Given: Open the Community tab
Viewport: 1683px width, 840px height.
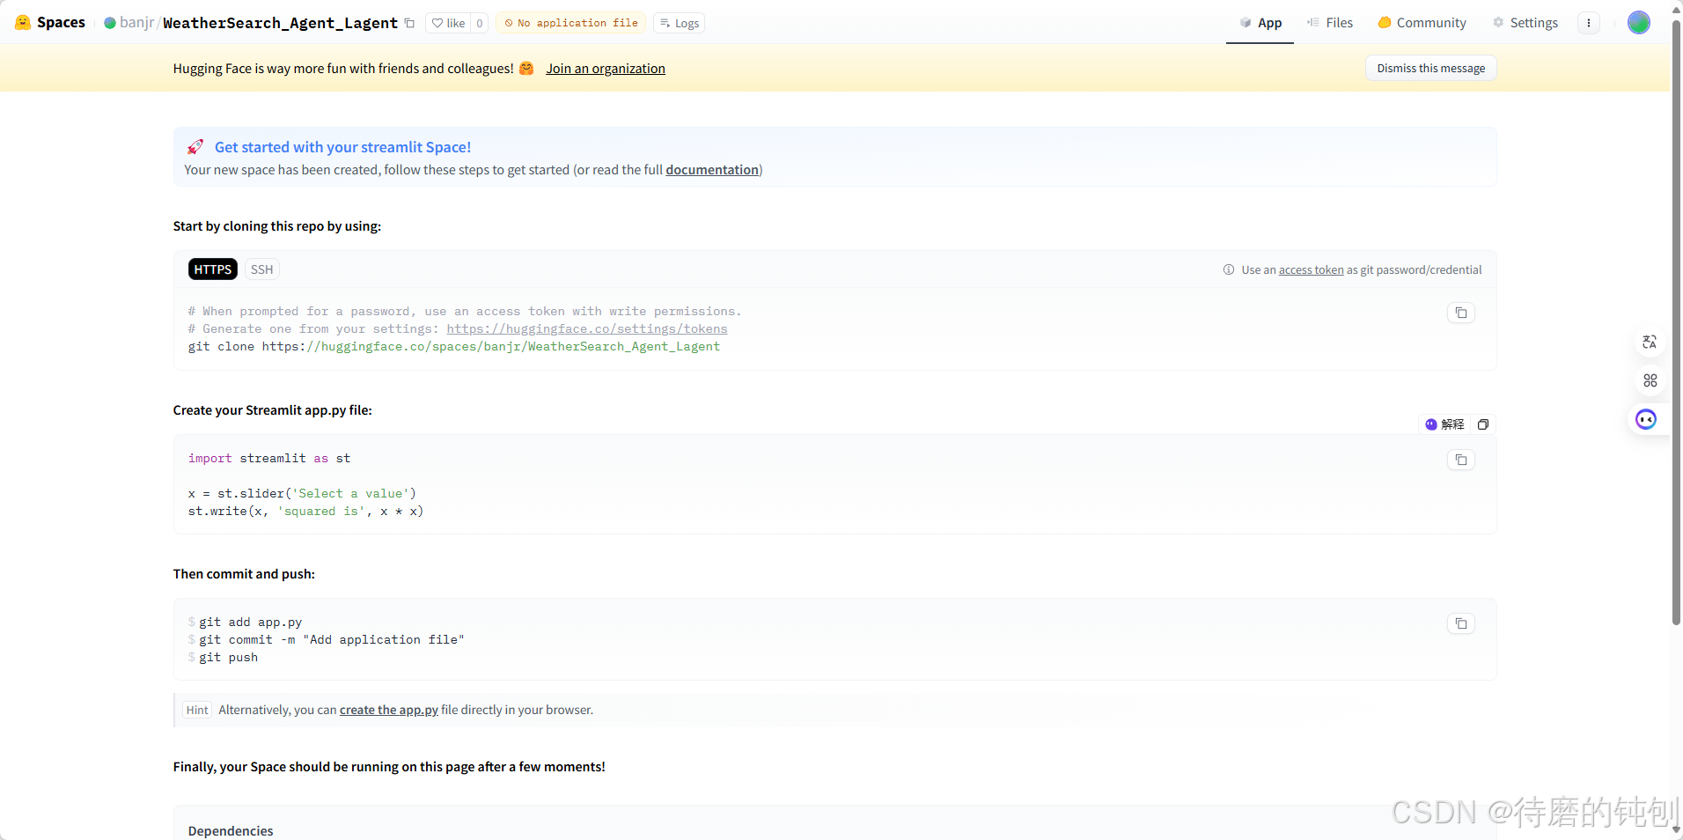Looking at the screenshot, I should coord(1422,23).
